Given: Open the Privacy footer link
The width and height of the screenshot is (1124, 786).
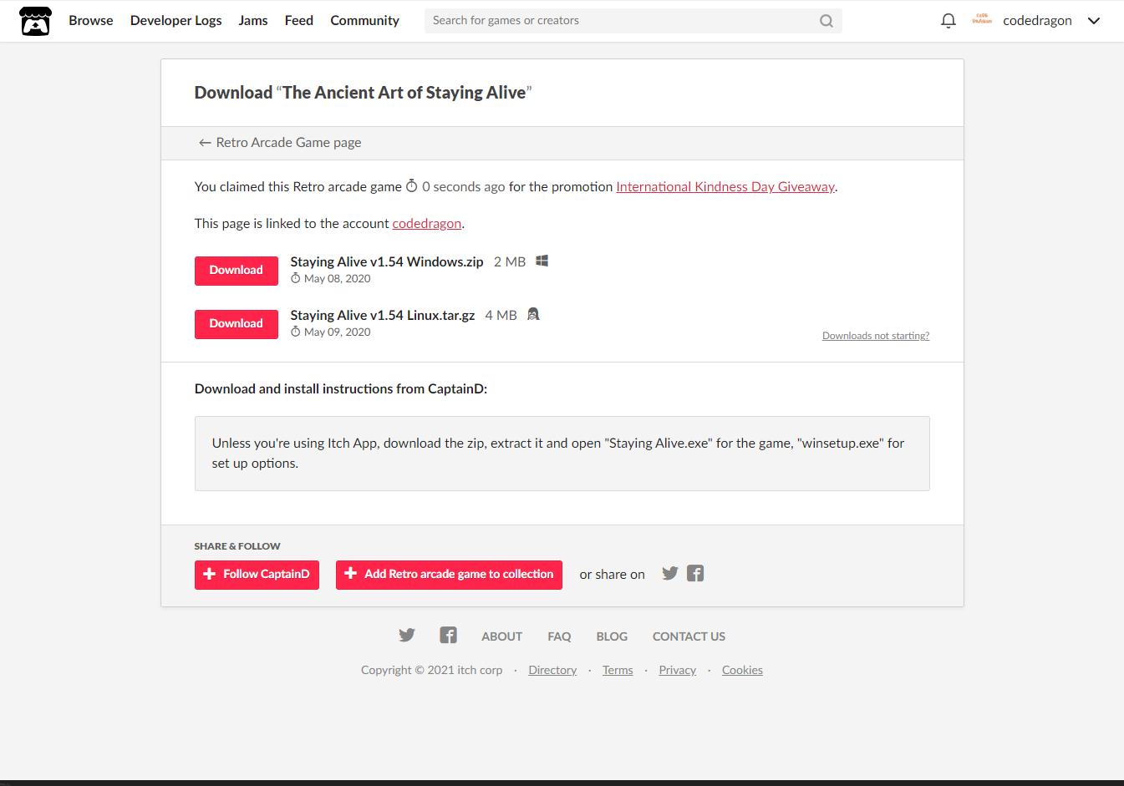Looking at the screenshot, I should (x=677, y=670).
